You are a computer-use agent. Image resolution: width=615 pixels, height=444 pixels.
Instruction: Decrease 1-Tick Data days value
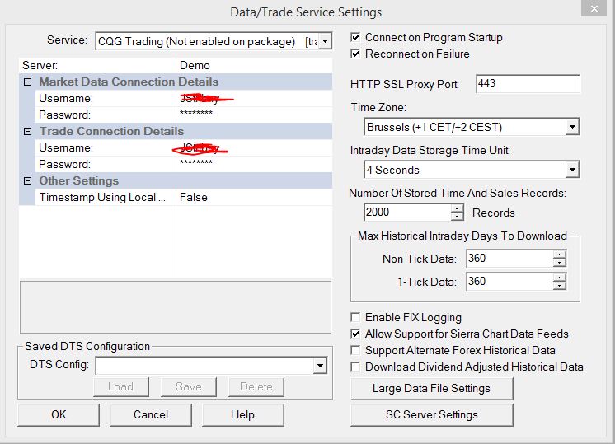559,286
